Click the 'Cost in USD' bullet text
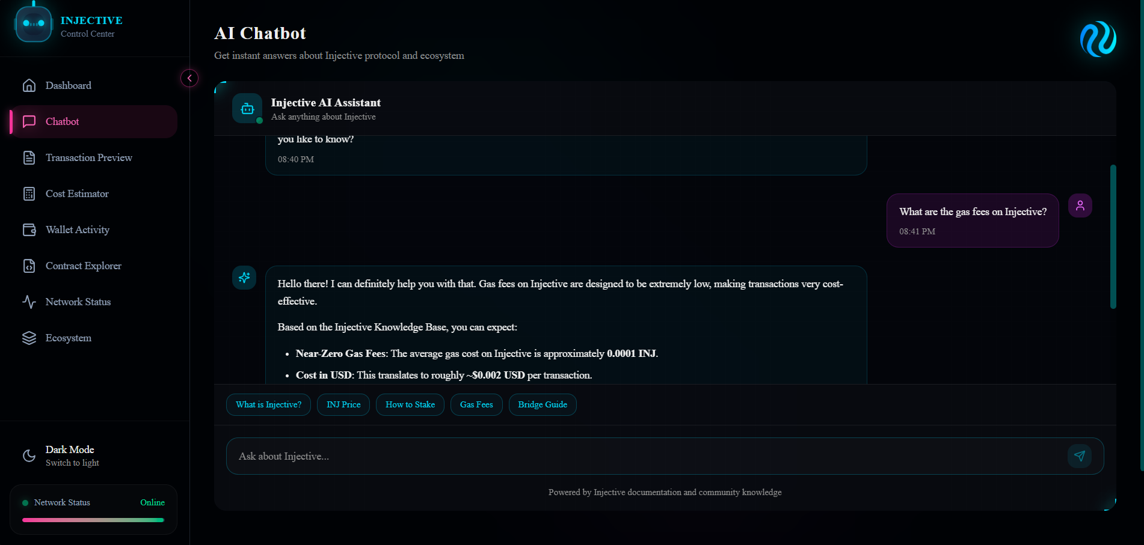The height and width of the screenshot is (545, 1144). (x=444, y=375)
